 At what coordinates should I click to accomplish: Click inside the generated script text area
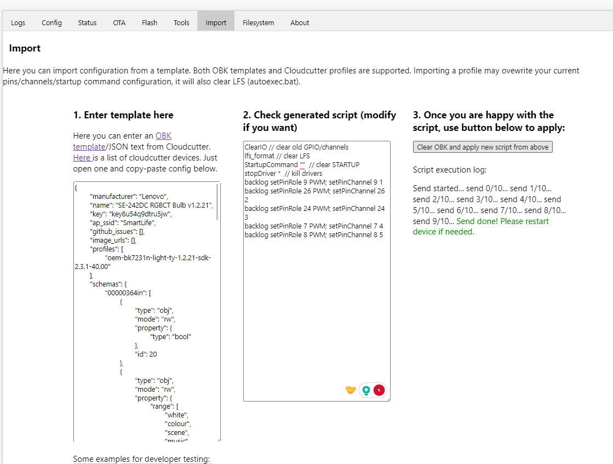click(x=317, y=271)
